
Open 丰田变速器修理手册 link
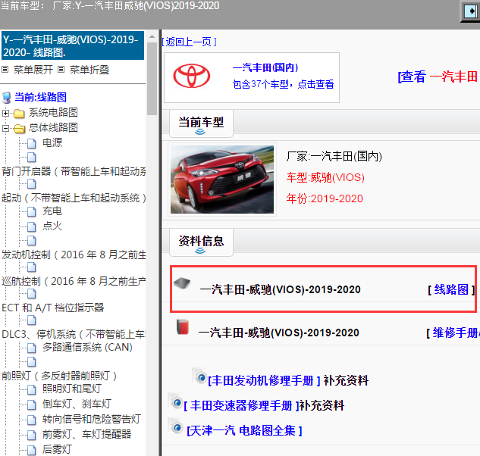pyautogui.click(x=241, y=406)
